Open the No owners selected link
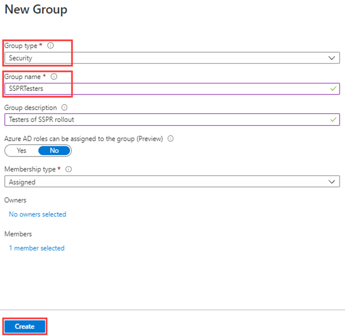The image size is (345, 335). (37, 214)
